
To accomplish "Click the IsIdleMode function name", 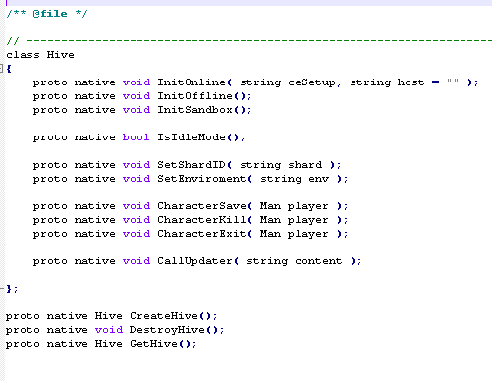I will click(x=191, y=137).
